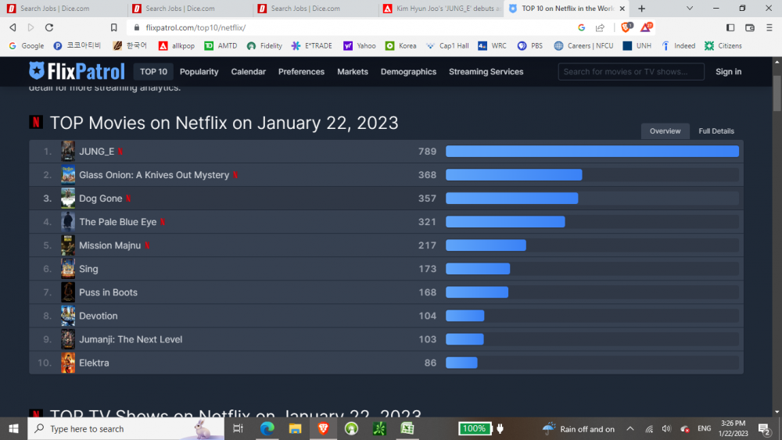Click the Windows Type here to search box
The height and width of the screenshot is (440, 782).
coord(126,428)
